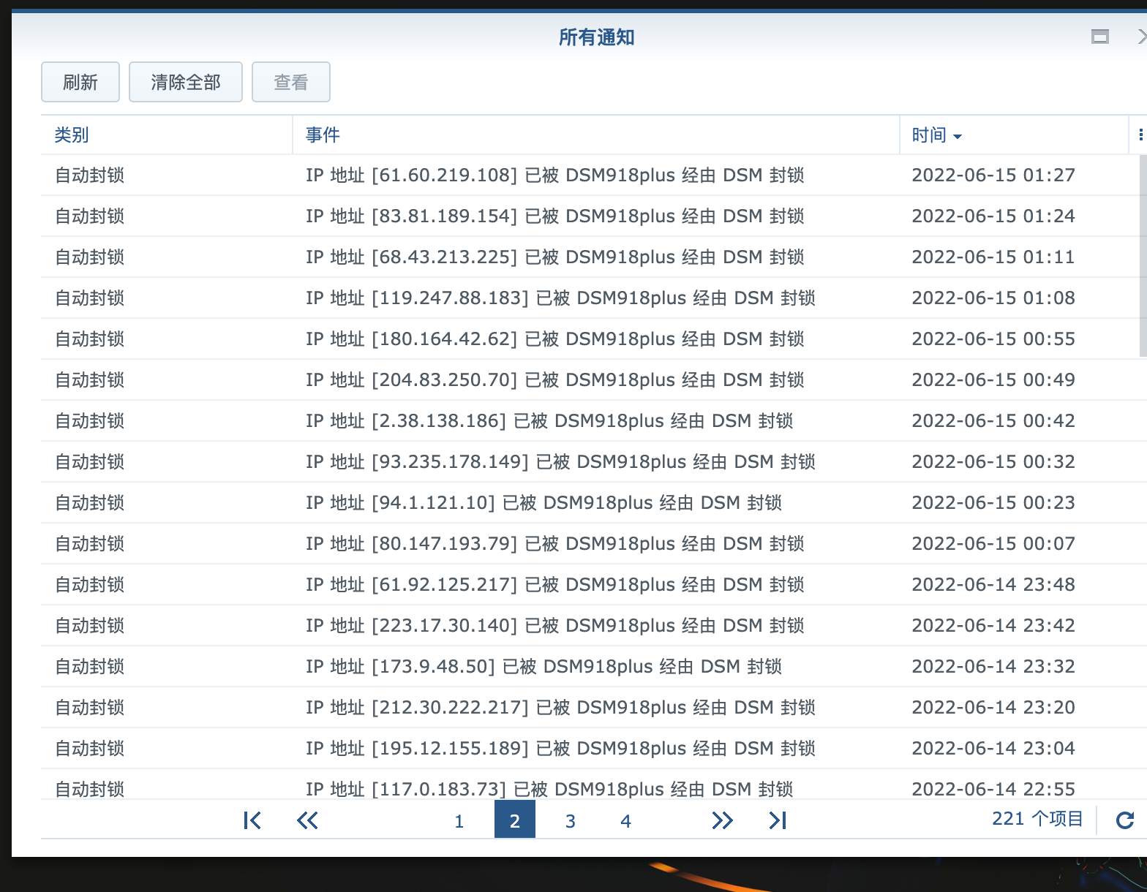Maximize the 所有通知 window
Viewport: 1147px width, 892px height.
click(1099, 37)
